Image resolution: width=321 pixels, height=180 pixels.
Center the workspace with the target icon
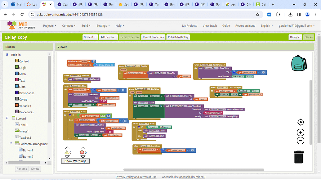click(300, 122)
